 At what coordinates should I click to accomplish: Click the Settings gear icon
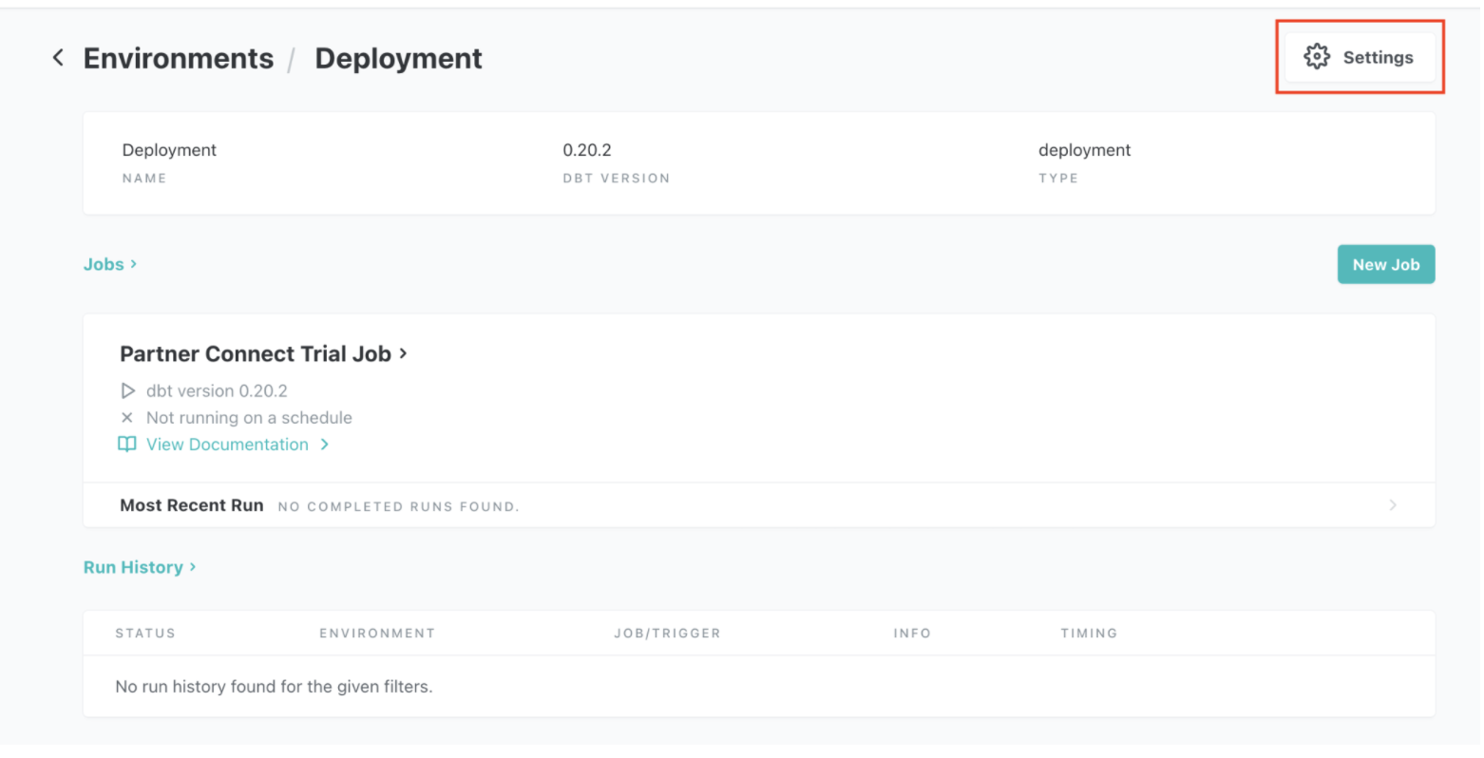[1316, 57]
